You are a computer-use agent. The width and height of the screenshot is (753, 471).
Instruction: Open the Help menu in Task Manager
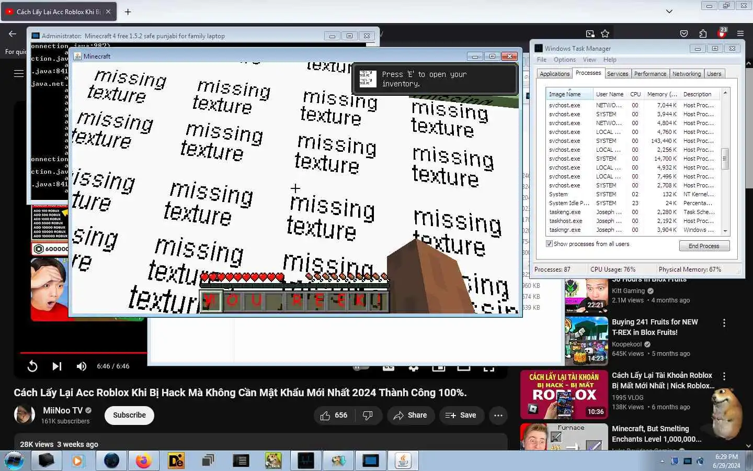tap(610, 60)
